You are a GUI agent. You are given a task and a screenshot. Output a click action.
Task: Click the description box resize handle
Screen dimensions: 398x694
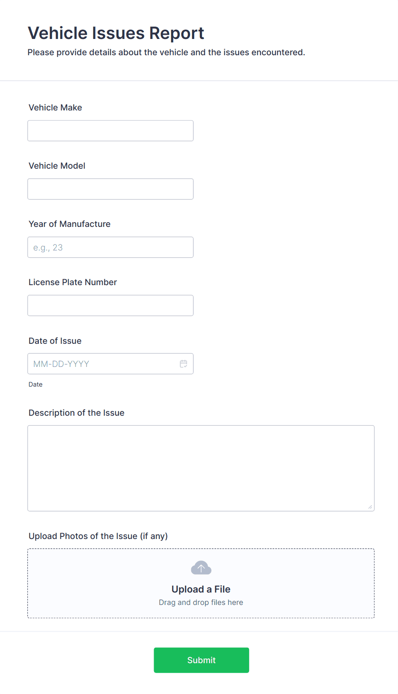coord(370,507)
